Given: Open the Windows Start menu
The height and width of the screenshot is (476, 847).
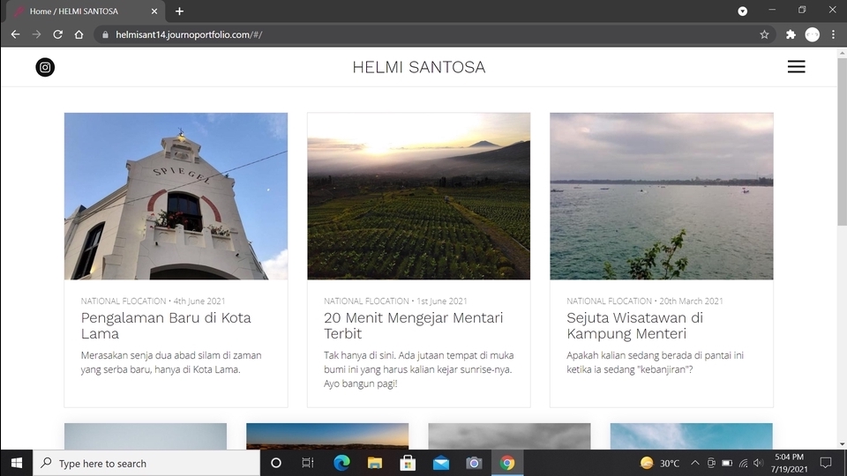Looking at the screenshot, I should [x=16, y=463].
